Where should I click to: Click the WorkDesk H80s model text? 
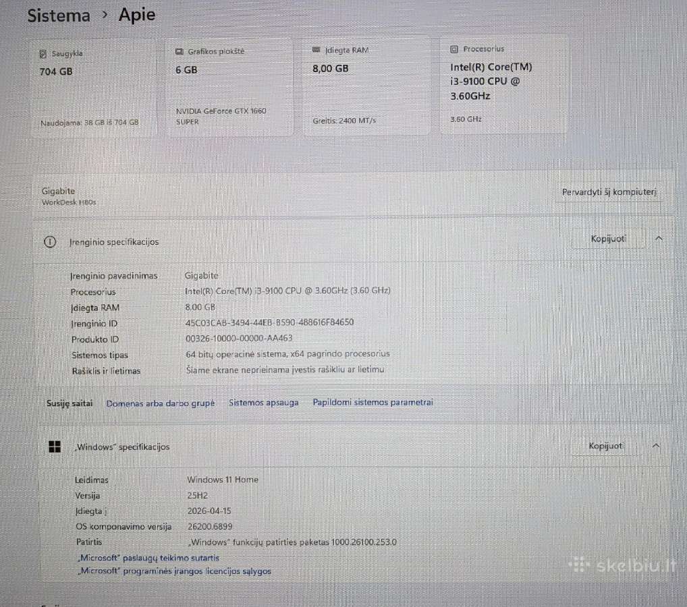pos(69,202)
